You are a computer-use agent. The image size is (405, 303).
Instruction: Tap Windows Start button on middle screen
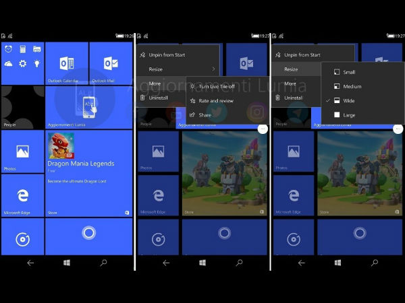[x=202, y=263]
